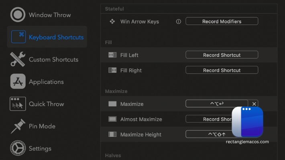
Task: Edit the Maximize shortcut field
Action: pyautogui.click(x=217, y=104)
